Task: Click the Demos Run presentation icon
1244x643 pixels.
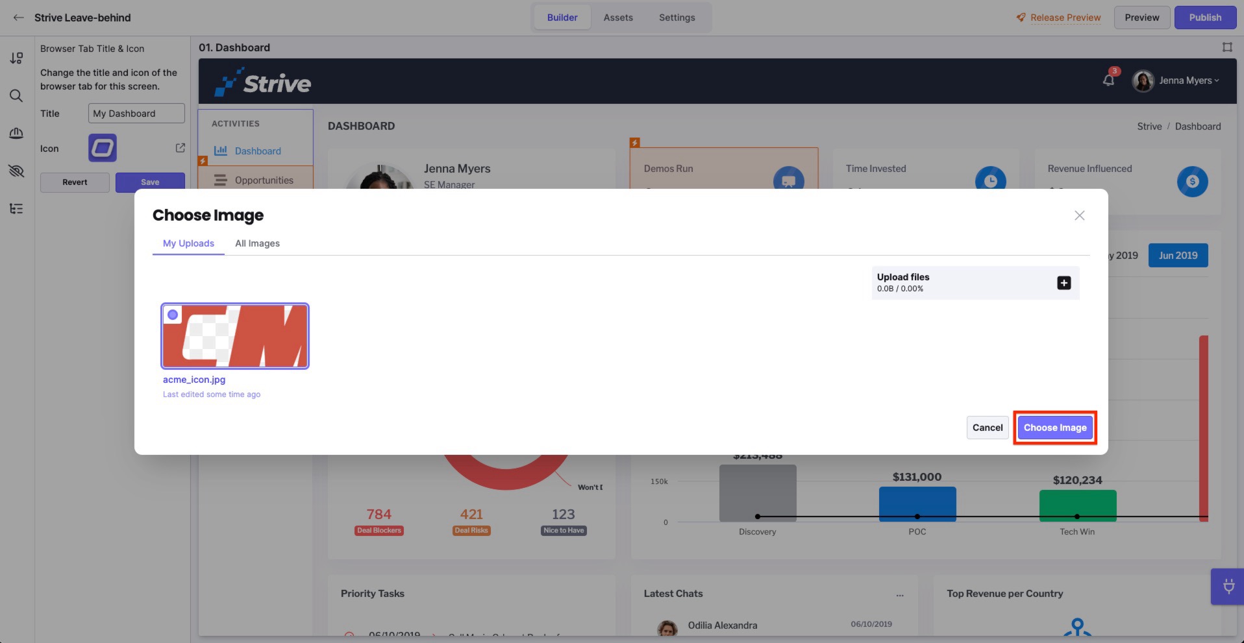Action: (789, 180)
